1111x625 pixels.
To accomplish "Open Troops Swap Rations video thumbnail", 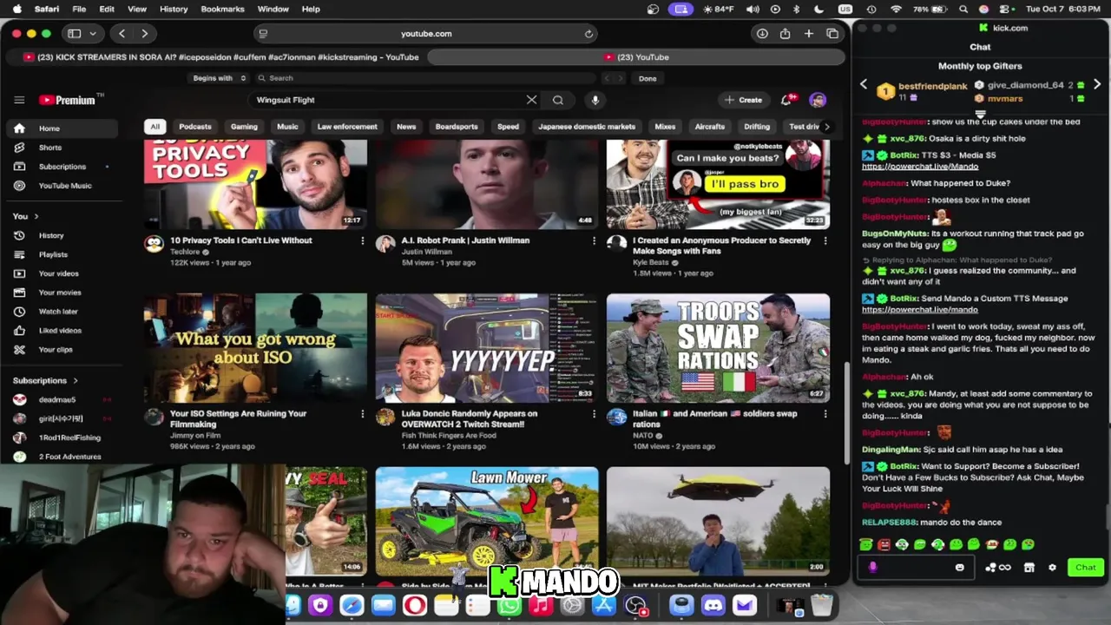I will click(x=718, y=348).
